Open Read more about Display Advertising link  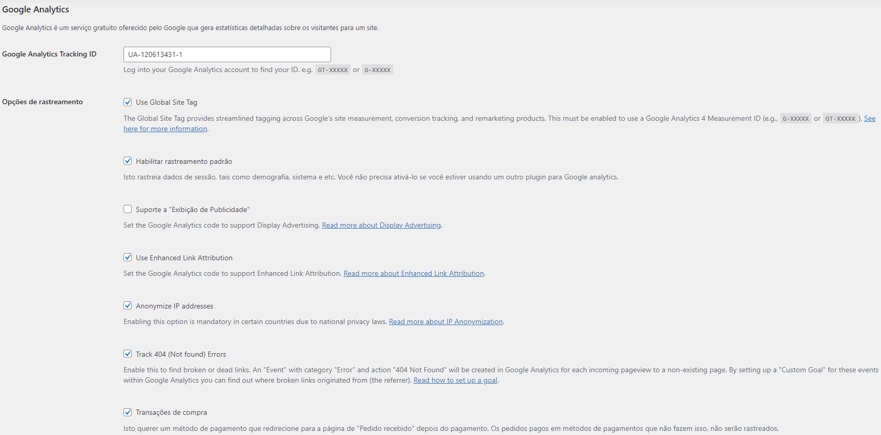click(x=381, y=225)
